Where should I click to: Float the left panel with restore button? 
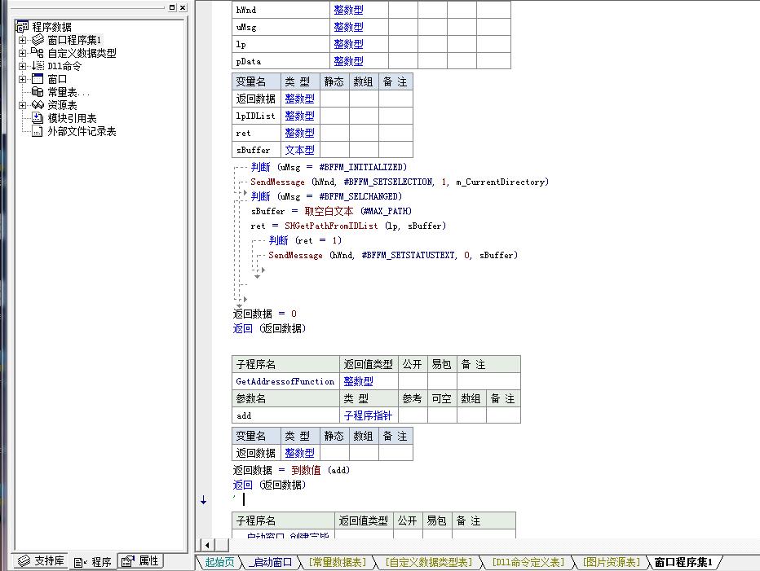click(172, 8)
